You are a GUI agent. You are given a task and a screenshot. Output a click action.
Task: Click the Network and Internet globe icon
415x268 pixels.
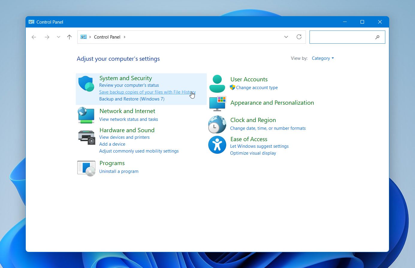[86, 115]
